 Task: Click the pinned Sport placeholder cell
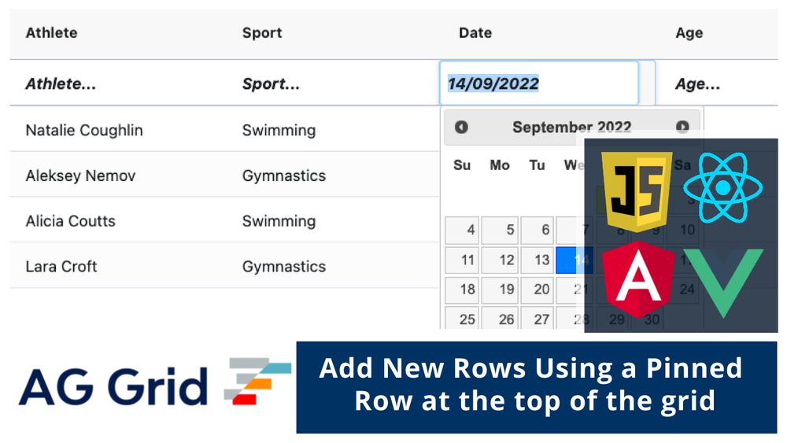(x=271, y=84)
